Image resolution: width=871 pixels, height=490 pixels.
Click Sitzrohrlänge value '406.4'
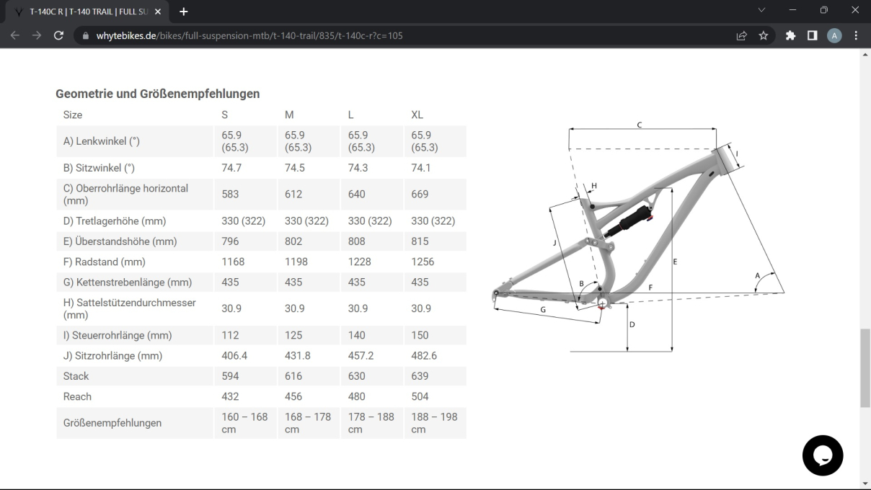point(234,355)
